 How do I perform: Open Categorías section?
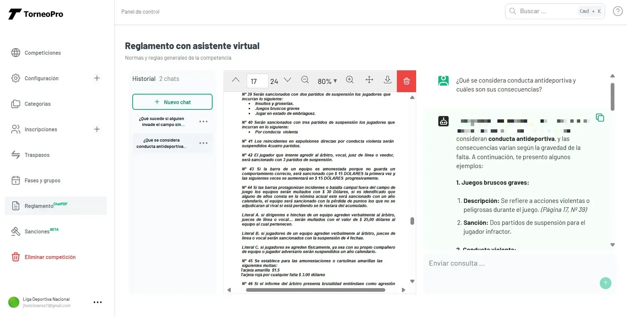point(37,104)
